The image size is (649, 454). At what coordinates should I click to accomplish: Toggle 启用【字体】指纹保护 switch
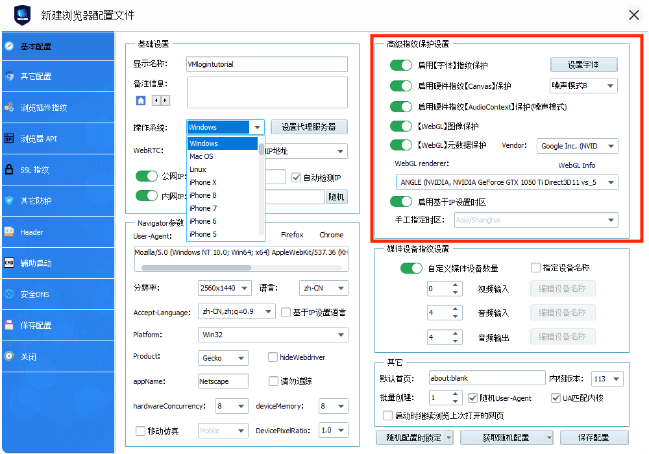coord(400,66)
